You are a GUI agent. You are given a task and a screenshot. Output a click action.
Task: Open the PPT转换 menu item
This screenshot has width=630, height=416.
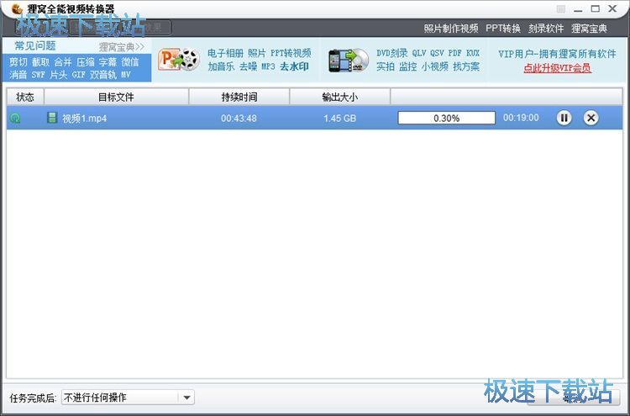click(x=503, y=28)
